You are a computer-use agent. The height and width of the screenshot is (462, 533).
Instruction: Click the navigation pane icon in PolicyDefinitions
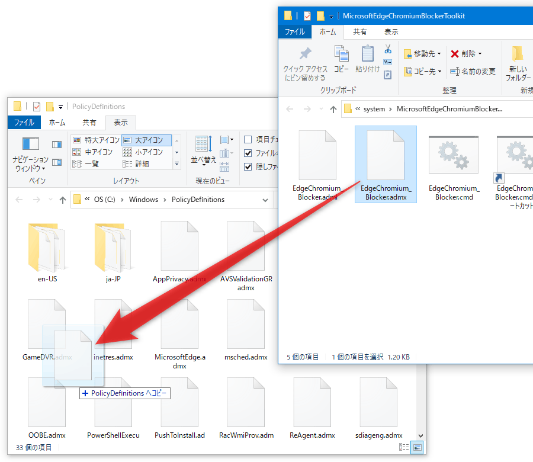31,143
